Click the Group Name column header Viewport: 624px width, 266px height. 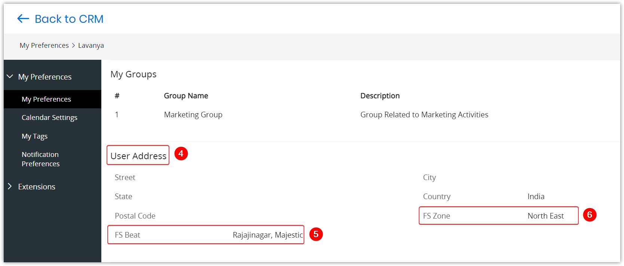[x=186, y=96]
